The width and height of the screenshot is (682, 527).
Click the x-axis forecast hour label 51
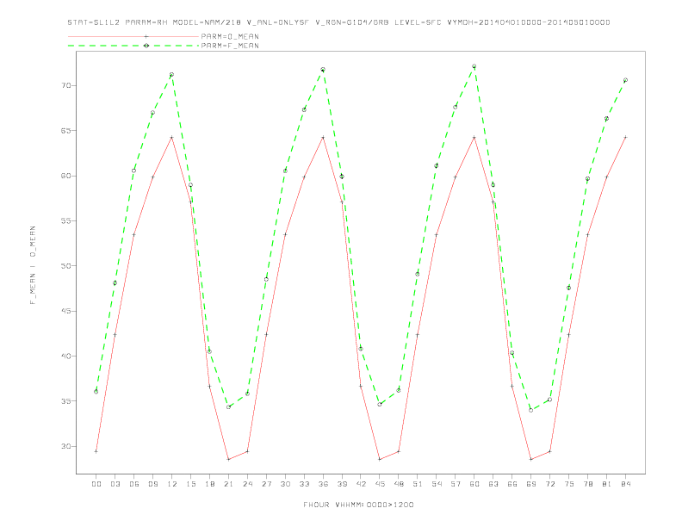point(418,484)
